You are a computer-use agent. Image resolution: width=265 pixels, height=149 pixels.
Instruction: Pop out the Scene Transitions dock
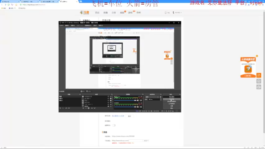[161, 94]
